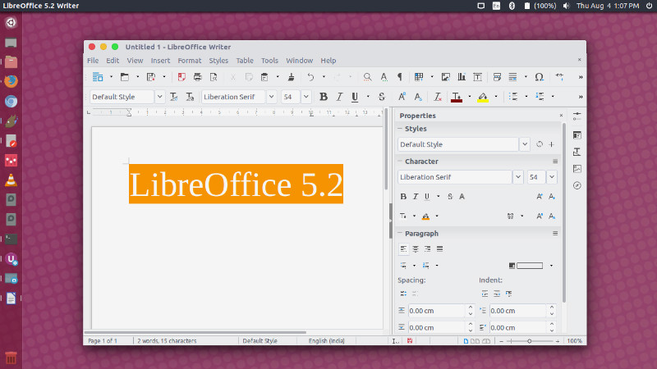Click English (India) language in status bar

326,340
